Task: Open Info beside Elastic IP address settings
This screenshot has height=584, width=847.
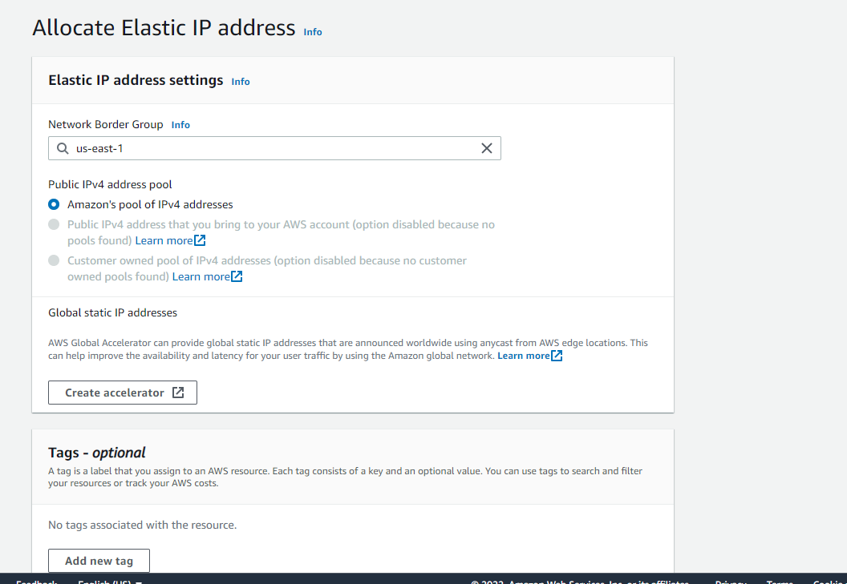Action: tap(241, 82)
